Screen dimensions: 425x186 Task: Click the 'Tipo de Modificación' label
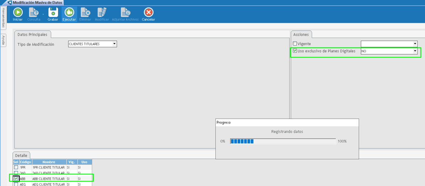pos(36,44)
